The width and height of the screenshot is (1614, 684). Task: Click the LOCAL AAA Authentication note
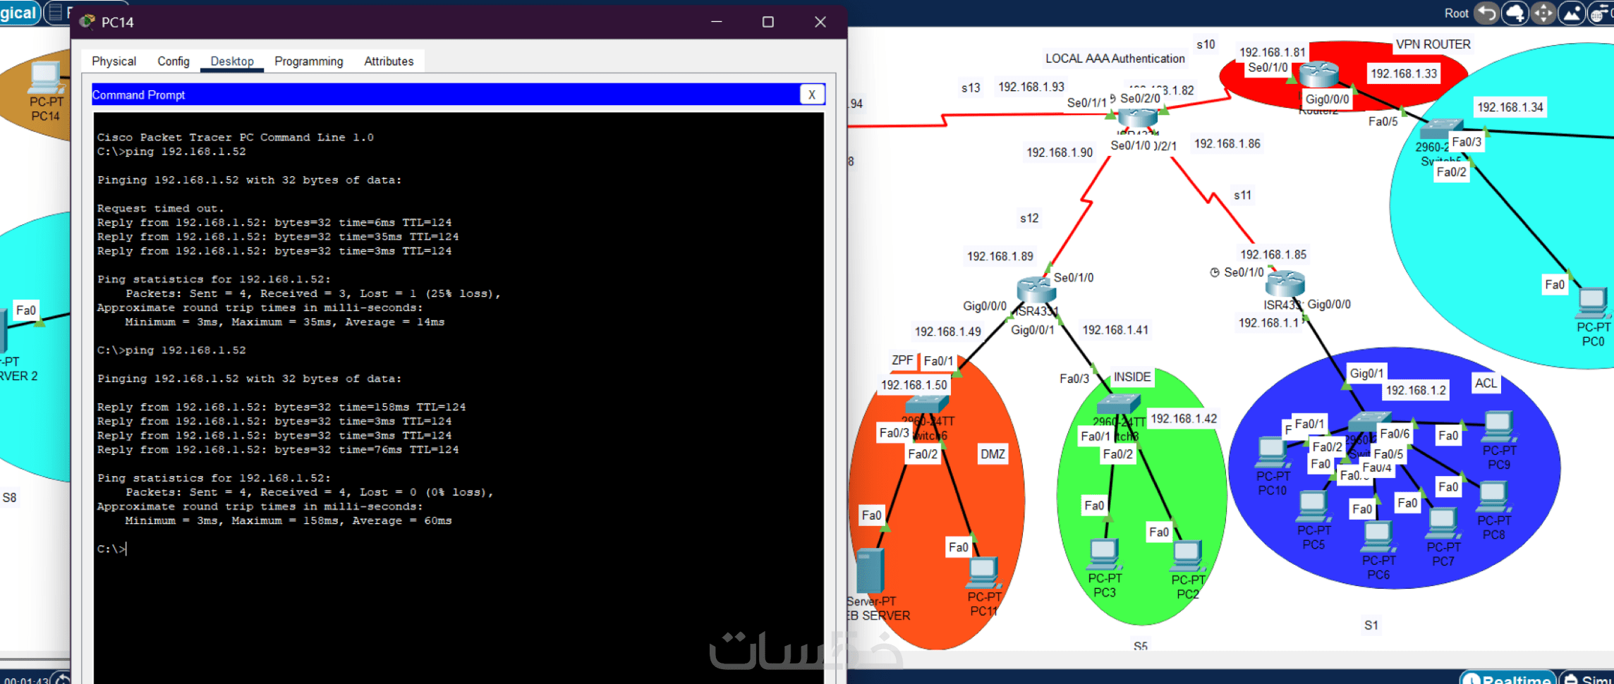(1115, 59)
